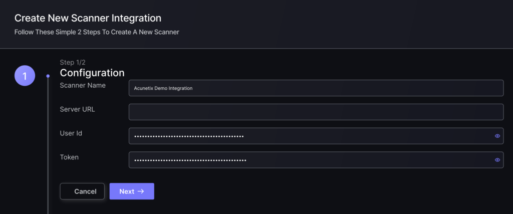Click the Token label
Screen dimensions: 513x214
pos(69,157)
